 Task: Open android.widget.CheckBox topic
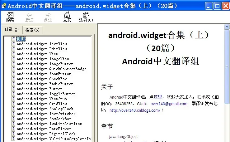(42, 79)
